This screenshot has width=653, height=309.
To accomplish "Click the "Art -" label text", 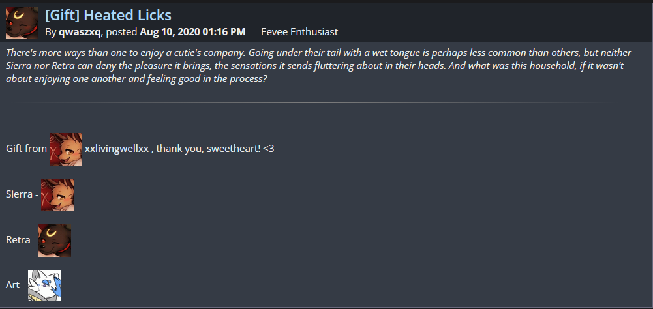I will click(15, 286).
